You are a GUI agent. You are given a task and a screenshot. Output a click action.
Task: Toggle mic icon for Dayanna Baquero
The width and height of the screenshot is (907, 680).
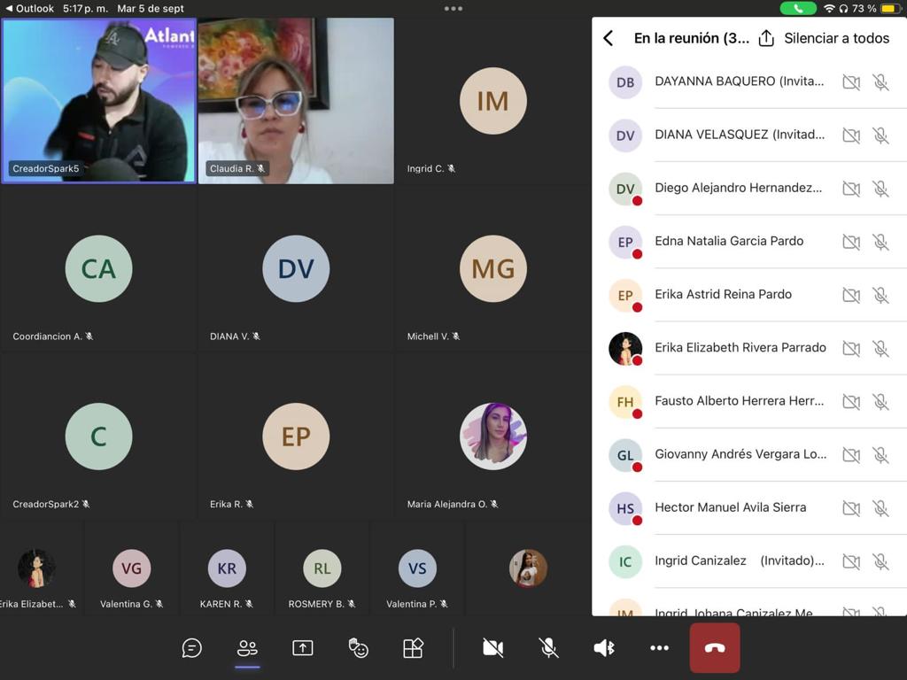coord(880,82)
